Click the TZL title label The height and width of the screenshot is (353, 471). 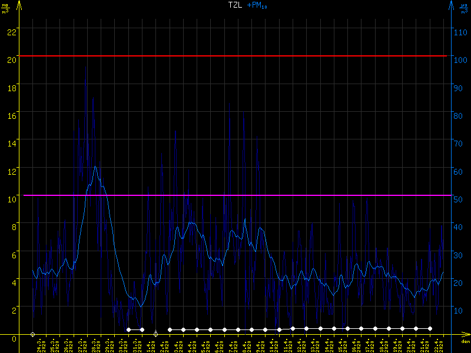[x=235, y=5]
